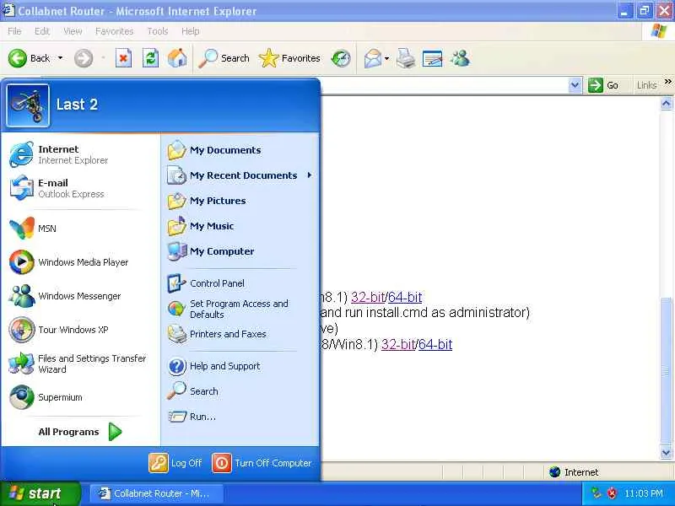Click Turn Off Computer button
Screen dimensions: 675x506
pyautogui.click(x=262, y=463)
